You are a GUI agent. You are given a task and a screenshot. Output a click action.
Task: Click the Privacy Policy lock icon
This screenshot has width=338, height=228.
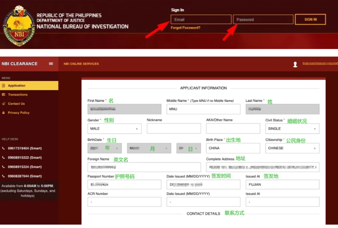4,113
